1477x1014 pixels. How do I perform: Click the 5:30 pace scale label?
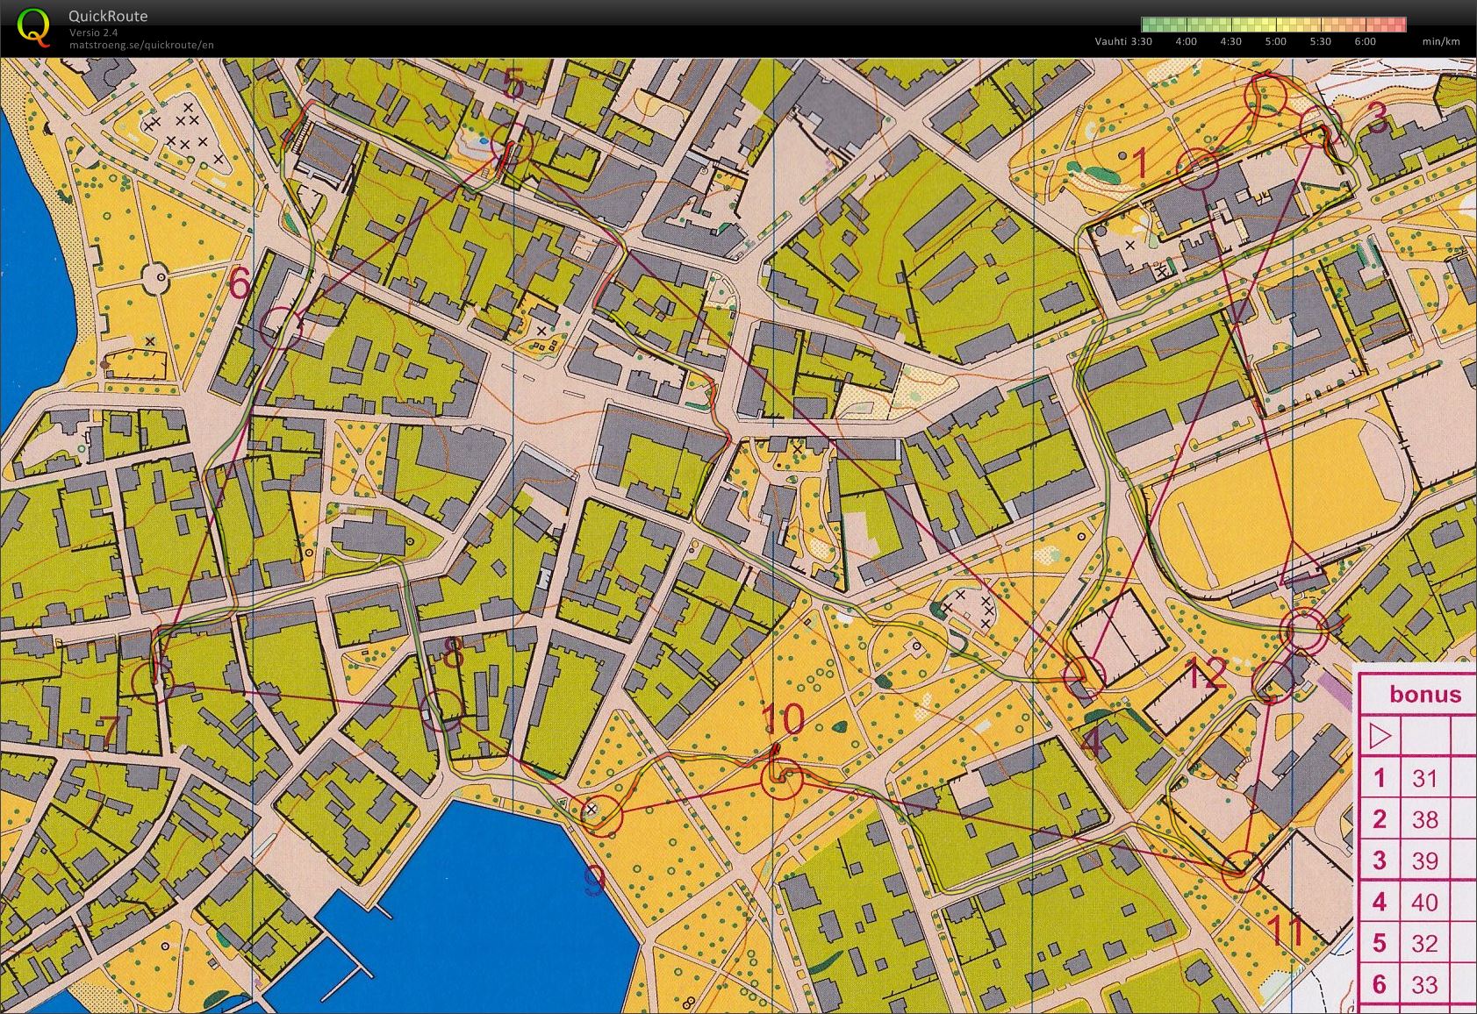click(x=1320, y=41)
